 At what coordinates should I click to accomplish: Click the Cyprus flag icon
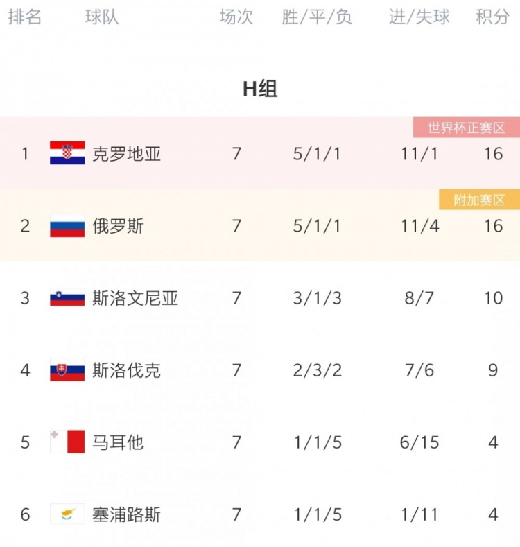67,514
